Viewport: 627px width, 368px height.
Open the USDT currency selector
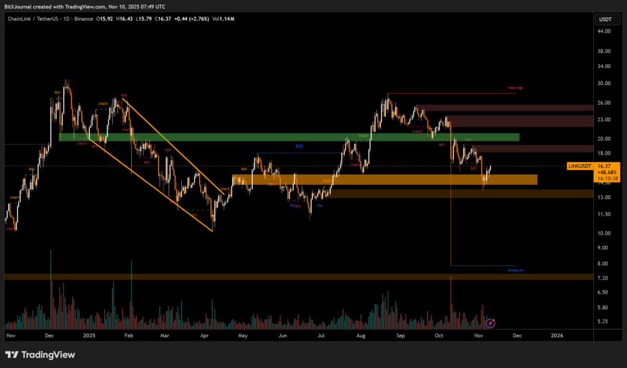(604, 19)
